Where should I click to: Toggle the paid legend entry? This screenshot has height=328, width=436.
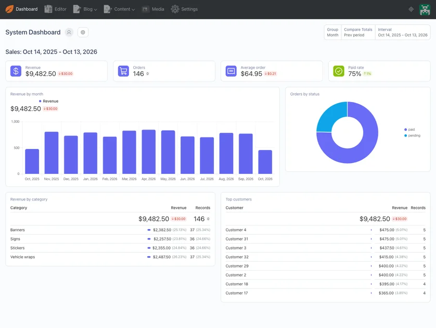(x=409, y=130)
